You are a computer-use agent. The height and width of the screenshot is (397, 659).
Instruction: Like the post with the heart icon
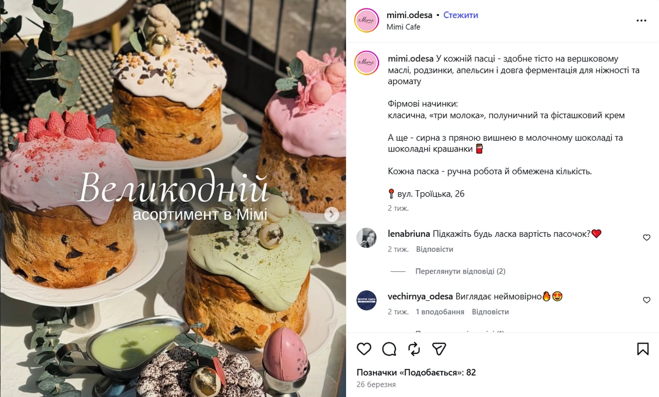pyautogui.click(x=364, y=349)
